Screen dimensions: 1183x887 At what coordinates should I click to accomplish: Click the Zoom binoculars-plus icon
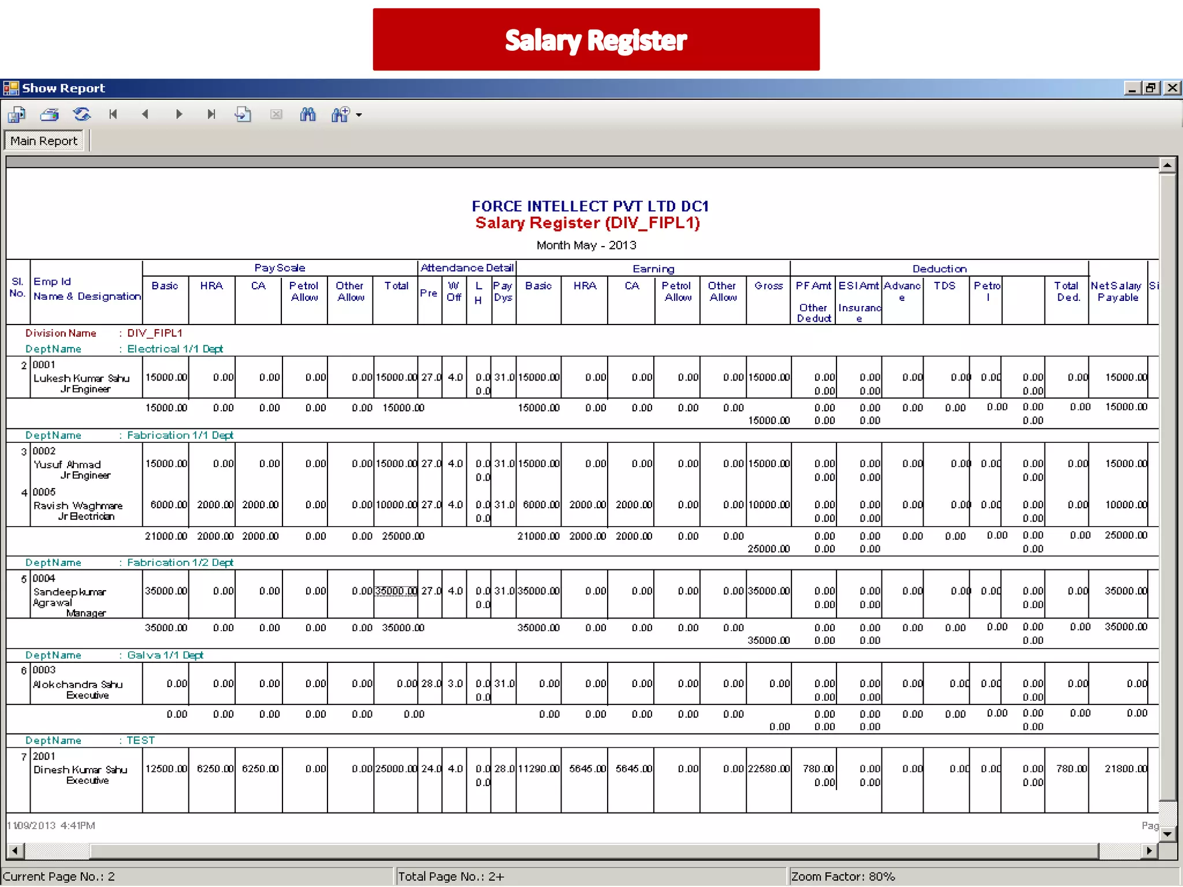tap(340, 114)
